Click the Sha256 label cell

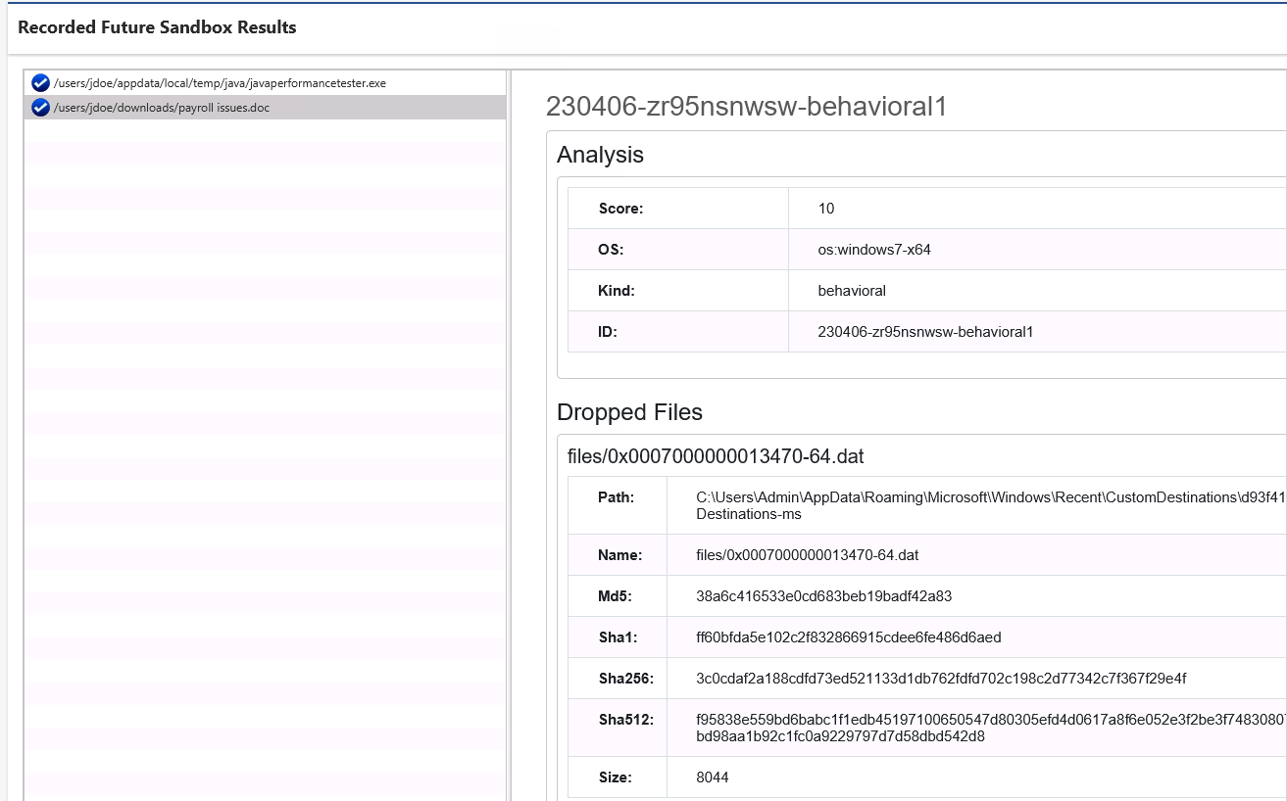[618, 679]
